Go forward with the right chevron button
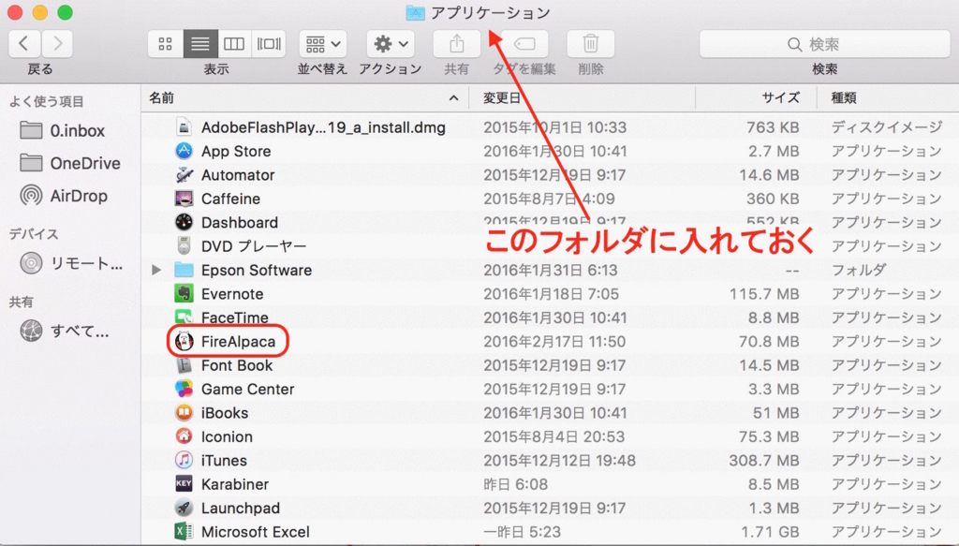The image size is (959, 546). (57, 43)
